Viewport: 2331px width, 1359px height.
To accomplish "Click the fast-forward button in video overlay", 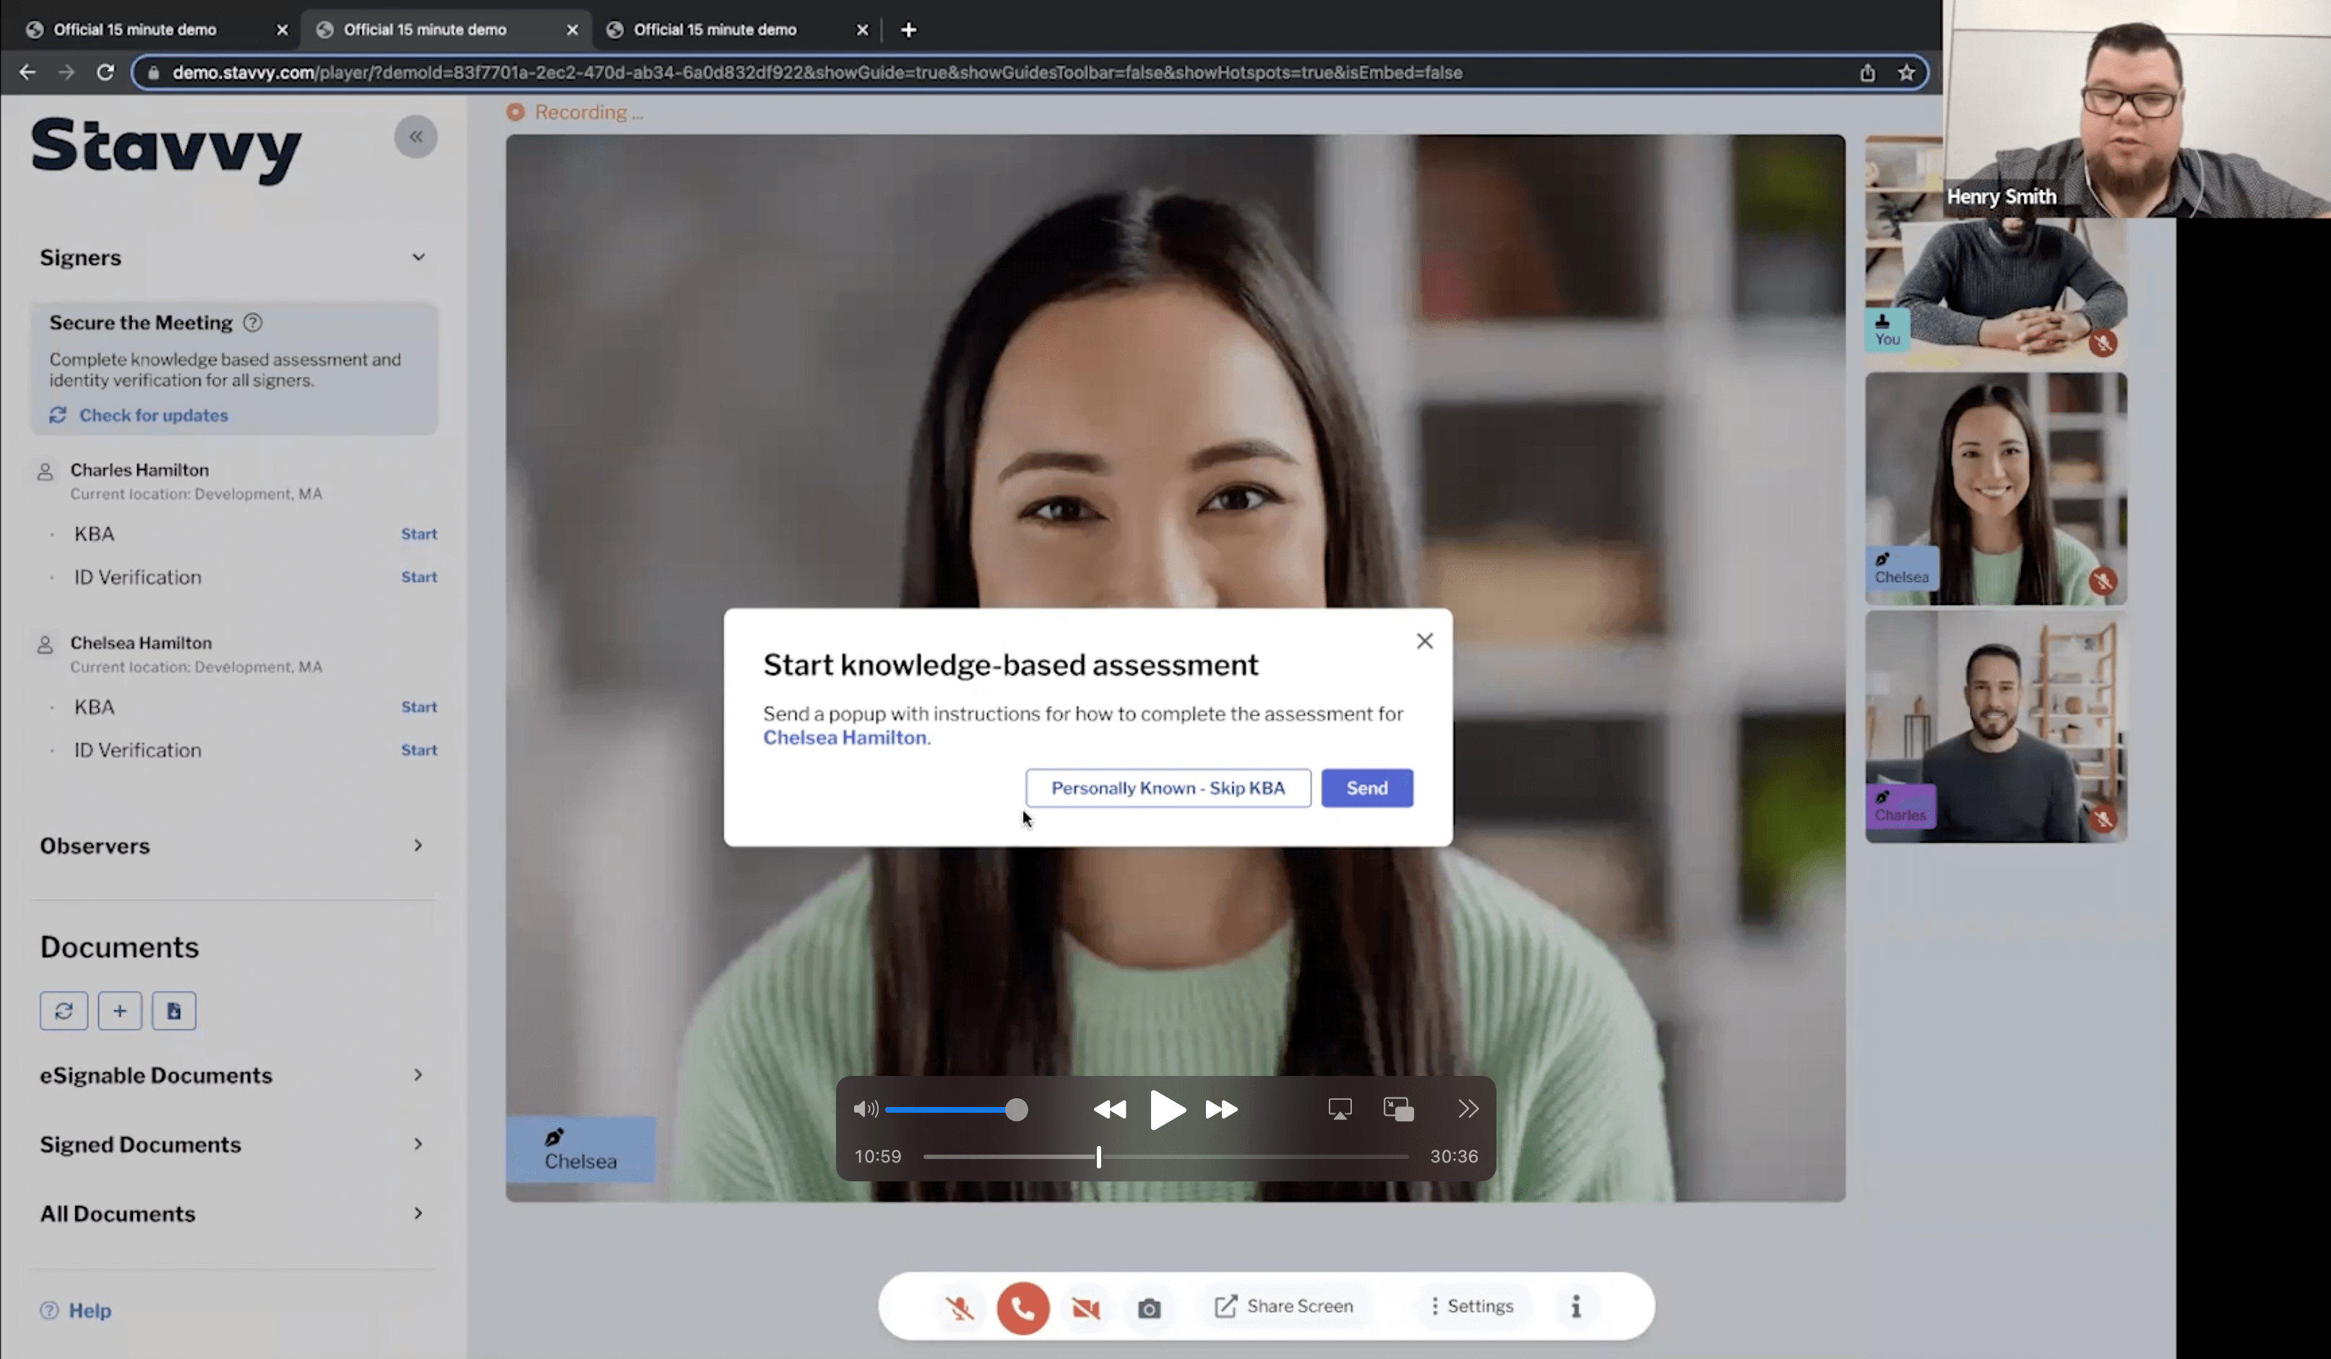I will coord(1221,1109).
